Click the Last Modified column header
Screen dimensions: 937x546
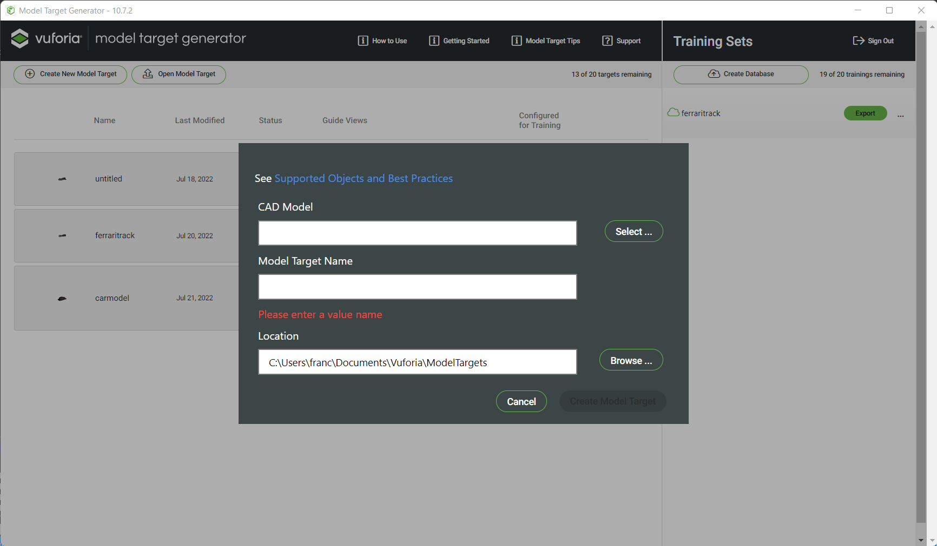[200, 120]
